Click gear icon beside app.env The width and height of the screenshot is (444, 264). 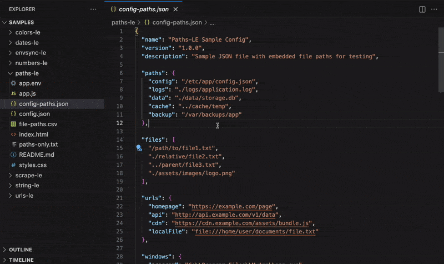pos(13,83)
